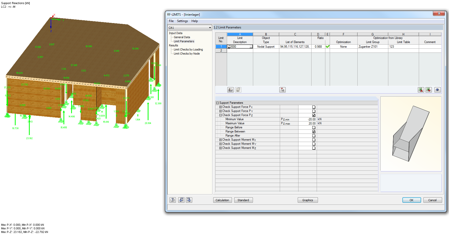Collapse the Support Parameters group
The height and width of the screenshot is (235, 449).
click(x=217, y=103)
